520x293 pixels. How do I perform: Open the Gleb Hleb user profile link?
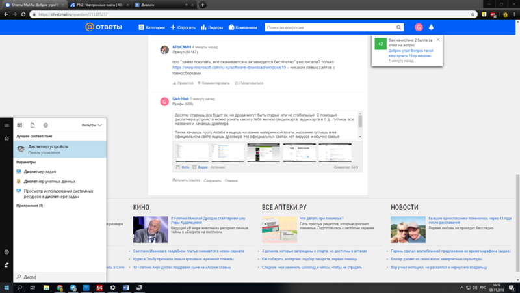click(x=181, y=99)
